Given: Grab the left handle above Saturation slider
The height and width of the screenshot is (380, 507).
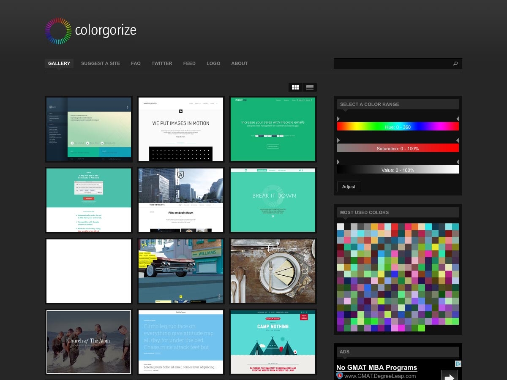Looking at the screenshot, I should coord(338,140).
